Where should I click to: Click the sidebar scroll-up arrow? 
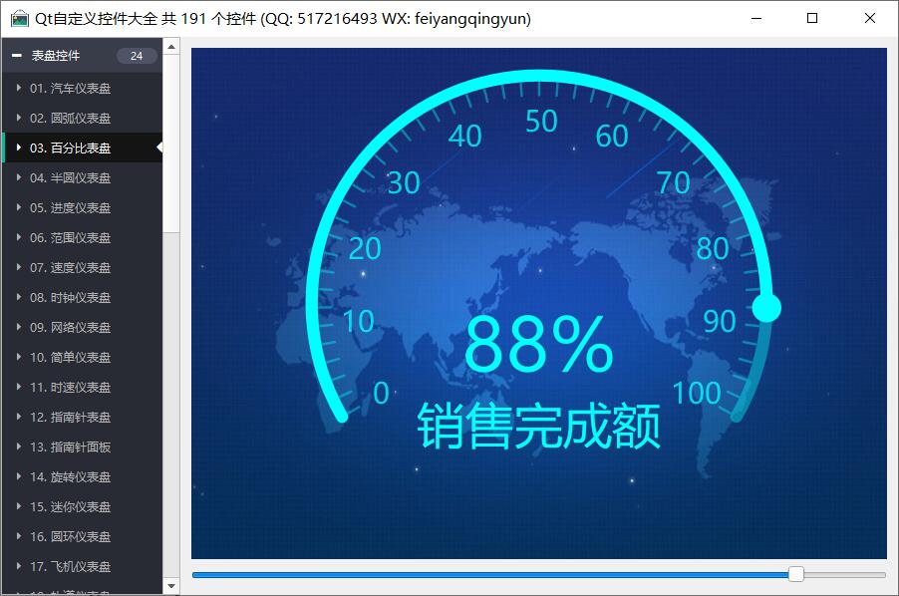pos(171,46)
